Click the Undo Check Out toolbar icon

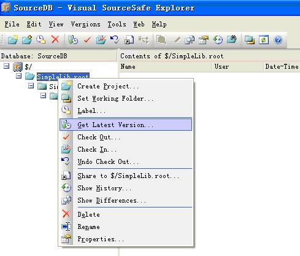click(115, 39)
